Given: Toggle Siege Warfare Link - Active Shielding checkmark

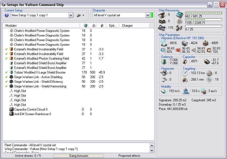Looking at the screenshot, I should (x=6, y=77).
